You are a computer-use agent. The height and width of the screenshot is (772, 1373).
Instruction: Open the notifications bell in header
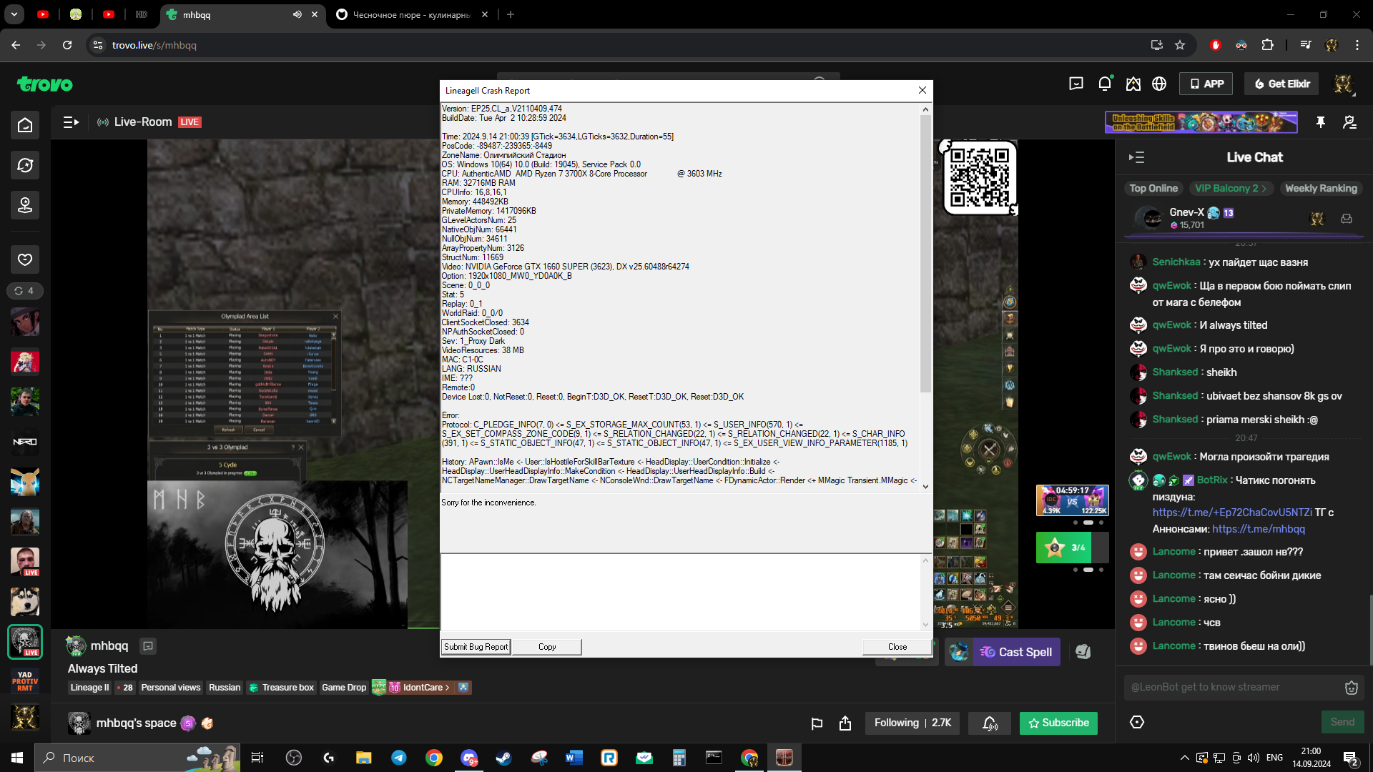[x=1105, y=84]
